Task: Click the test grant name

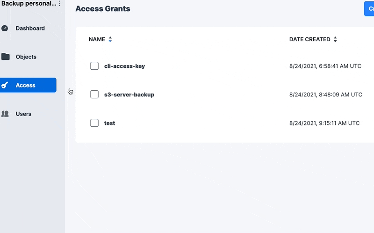Action: coord(109,123)
